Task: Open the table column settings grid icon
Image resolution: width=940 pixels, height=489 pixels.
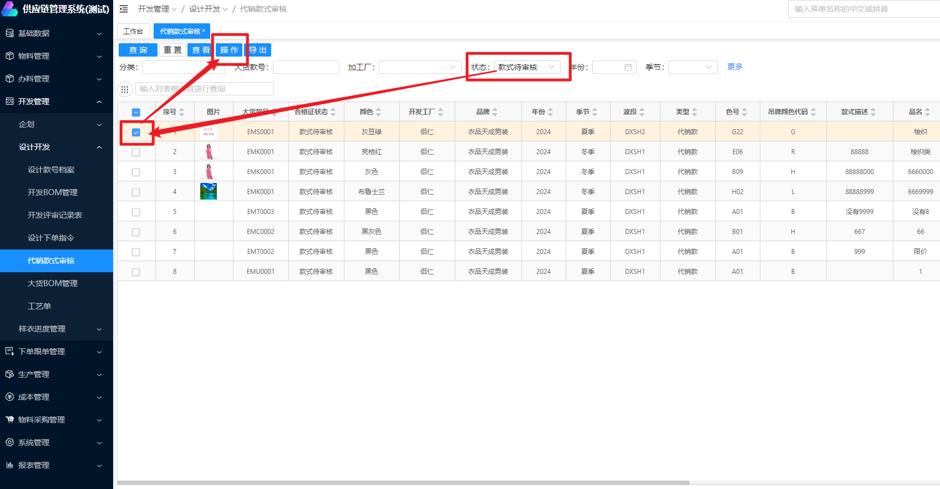Action: (x=125, y=89)
